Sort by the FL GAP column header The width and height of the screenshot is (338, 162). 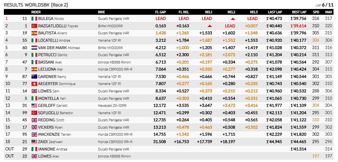161,12
